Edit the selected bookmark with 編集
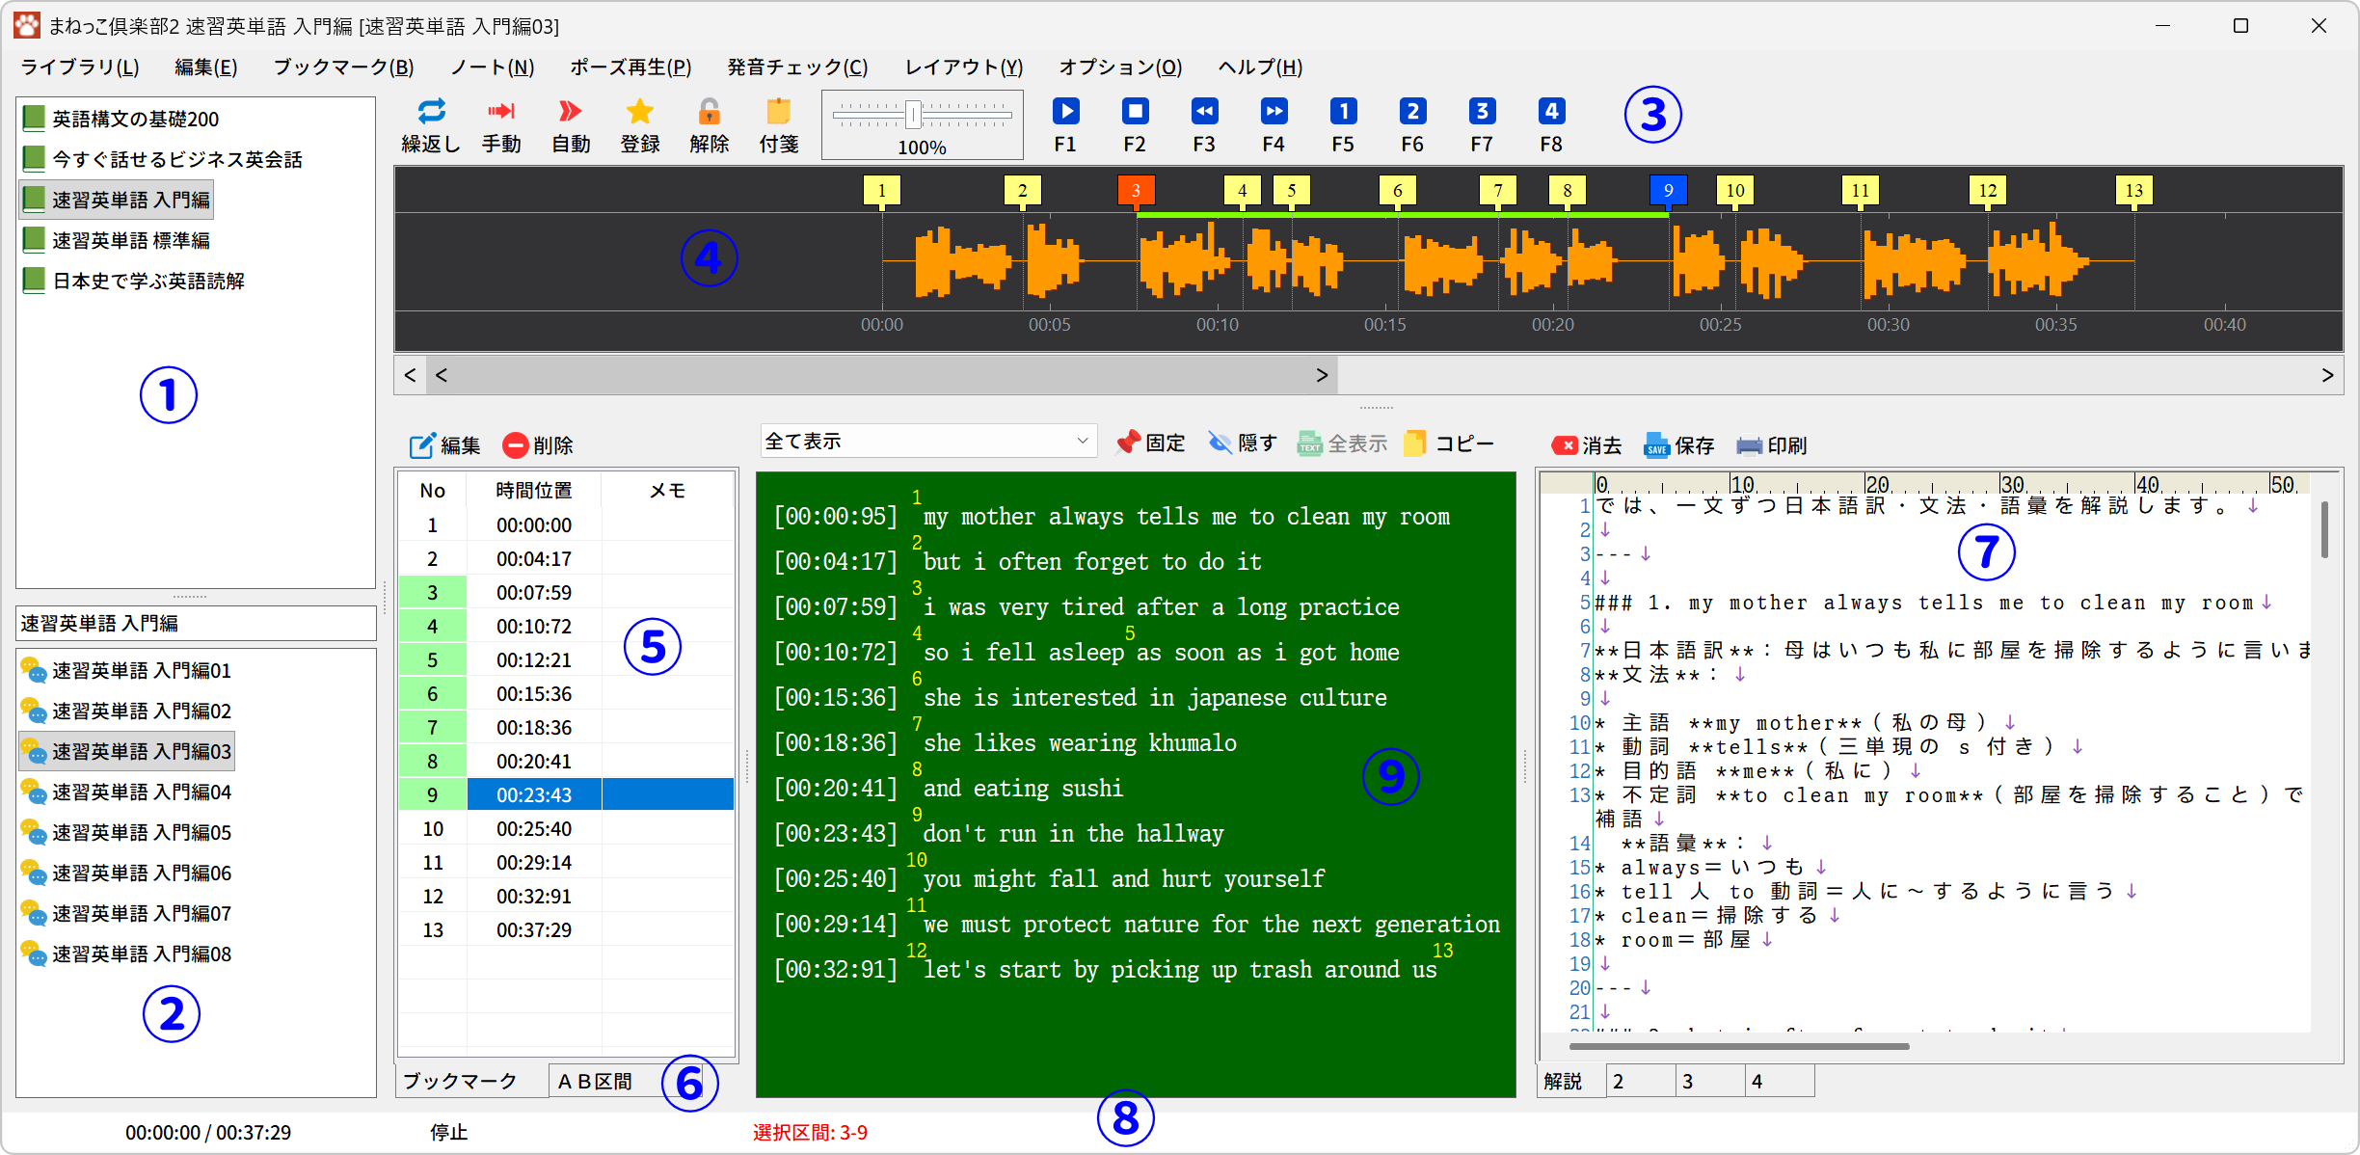This screenshot has height=1155, width=2360. pyautogui.click(x=444, y=445)
